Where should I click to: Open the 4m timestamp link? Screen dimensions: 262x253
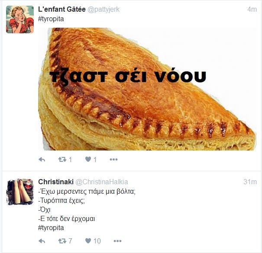pyautogui.click(x=252, y=10)
